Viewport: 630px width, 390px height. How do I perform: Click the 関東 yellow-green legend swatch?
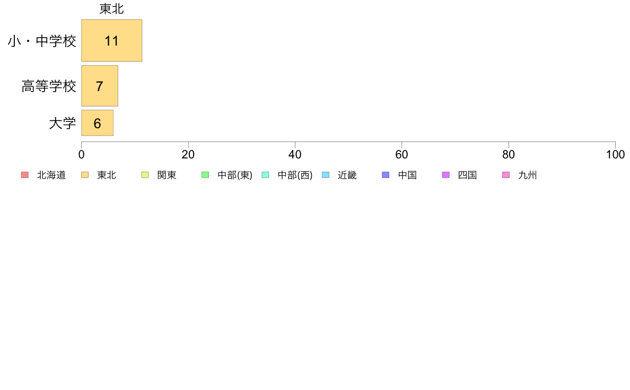145,175
